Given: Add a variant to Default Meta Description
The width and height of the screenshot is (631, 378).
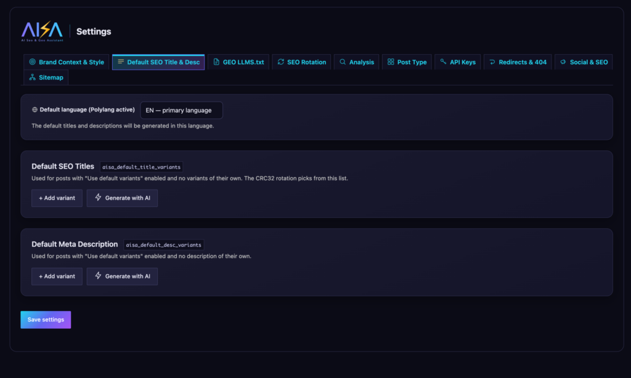Looking at the screenshot, I should click(x=57, y=276).
